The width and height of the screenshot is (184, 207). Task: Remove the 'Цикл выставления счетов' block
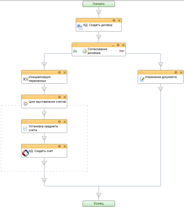[65, 97]
